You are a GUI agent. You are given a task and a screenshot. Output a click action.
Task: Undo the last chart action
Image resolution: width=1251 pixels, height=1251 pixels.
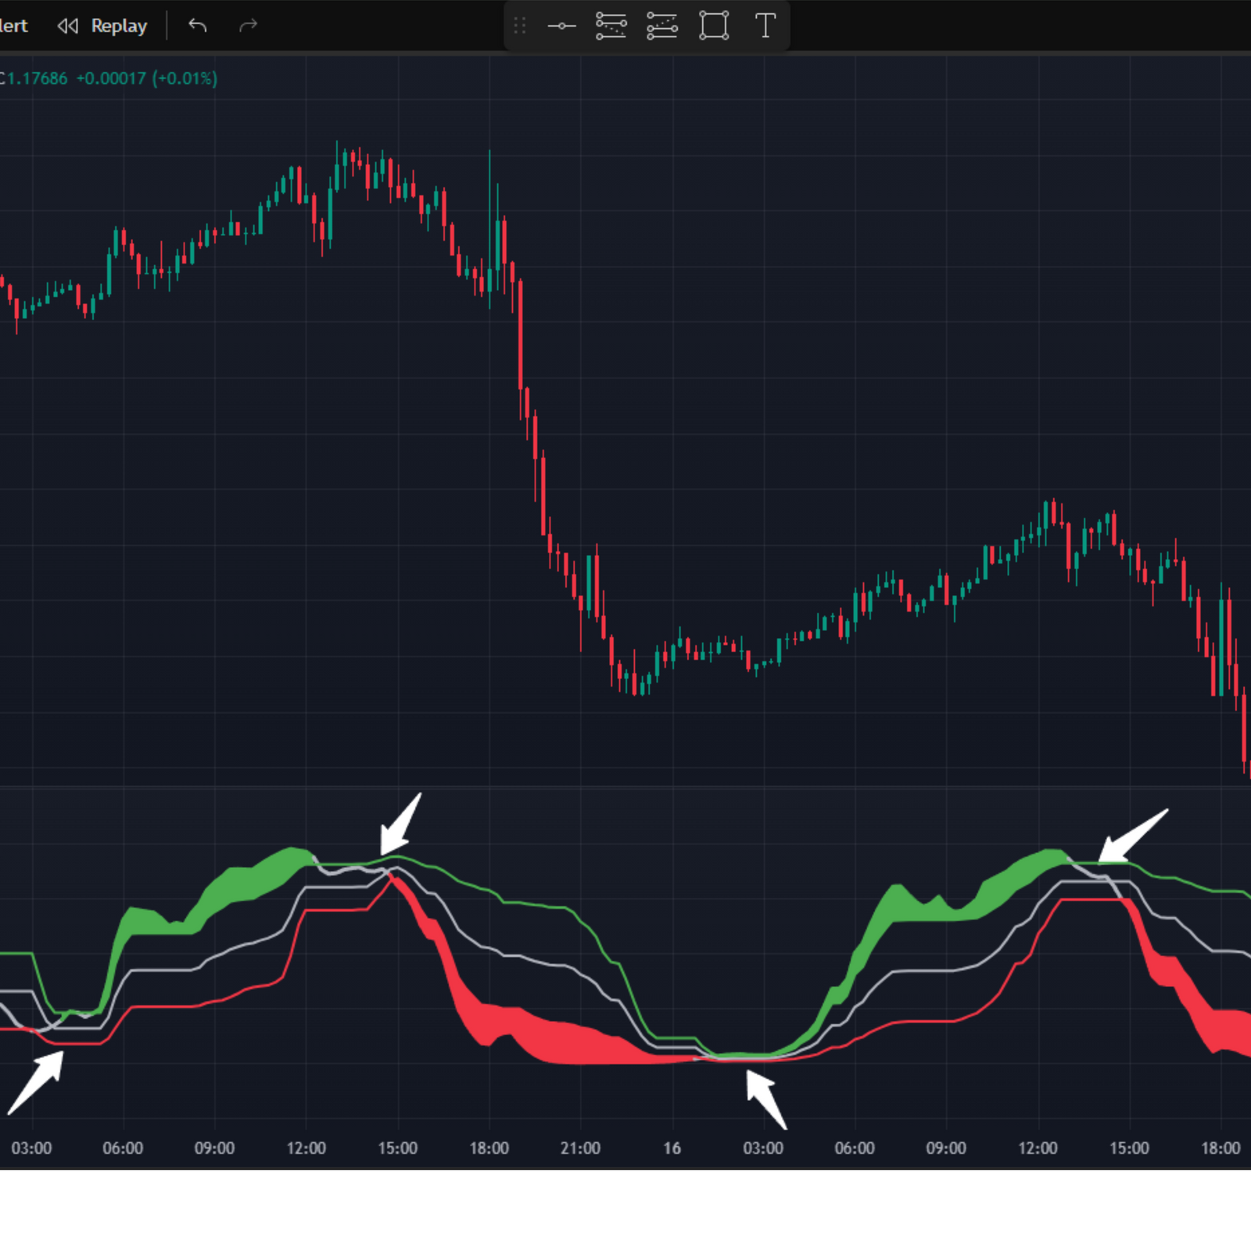click(x=198, y=26)
